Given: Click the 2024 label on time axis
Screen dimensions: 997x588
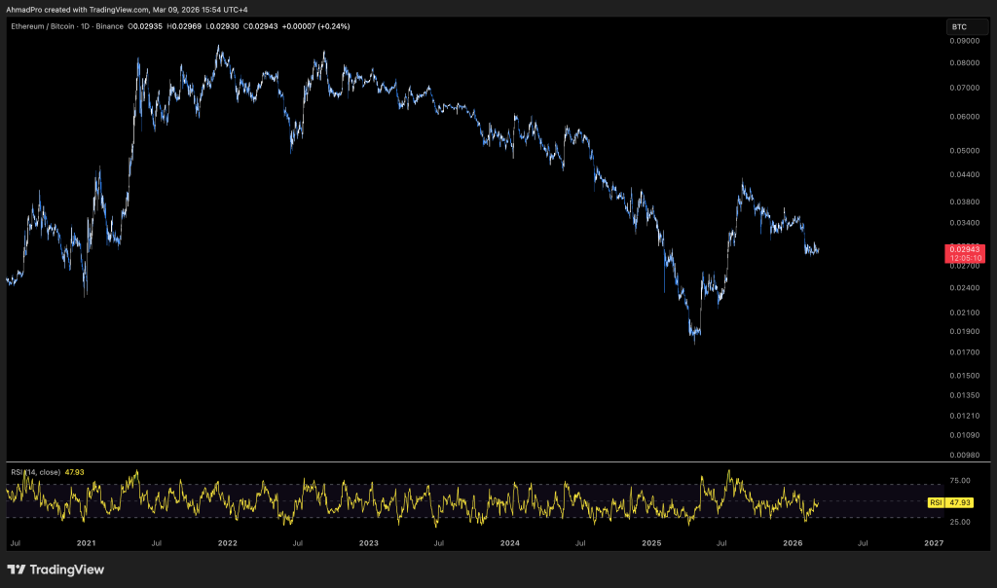Looking at the screenshot, I should pyautogui.click(x=510, y=541).
